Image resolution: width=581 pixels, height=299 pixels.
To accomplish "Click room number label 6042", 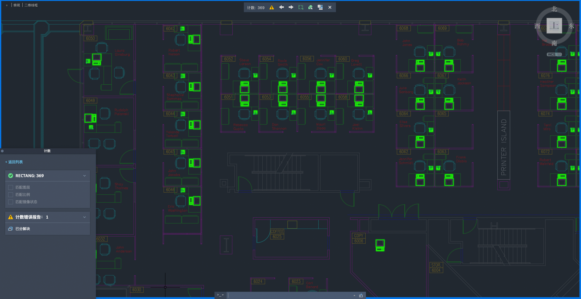I will [170, 29].
